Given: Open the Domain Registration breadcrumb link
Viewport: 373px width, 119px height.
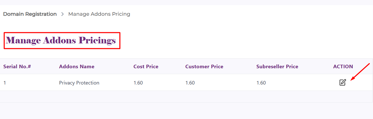Looking at the screenshot, I should [x=30, y=14].
